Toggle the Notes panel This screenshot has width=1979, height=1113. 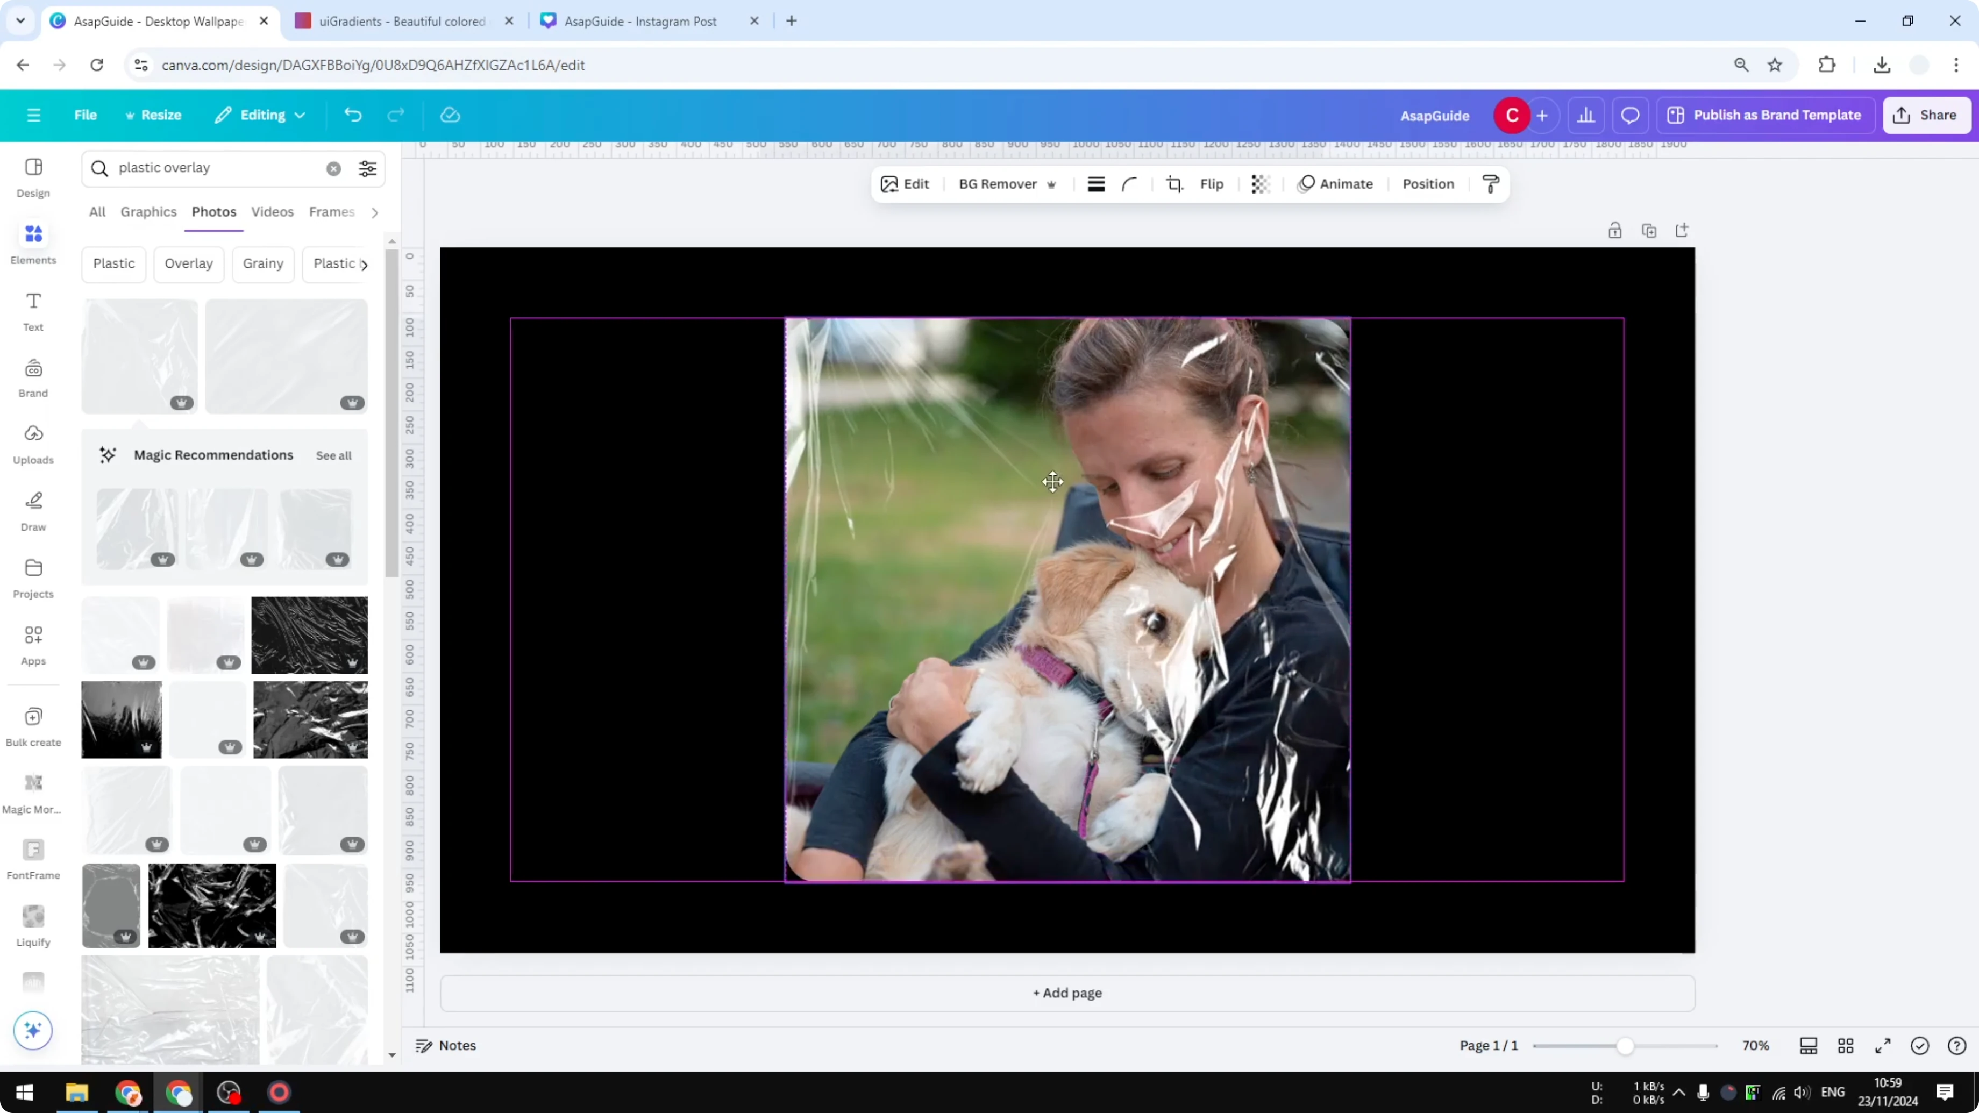(x=446, y=1045)
